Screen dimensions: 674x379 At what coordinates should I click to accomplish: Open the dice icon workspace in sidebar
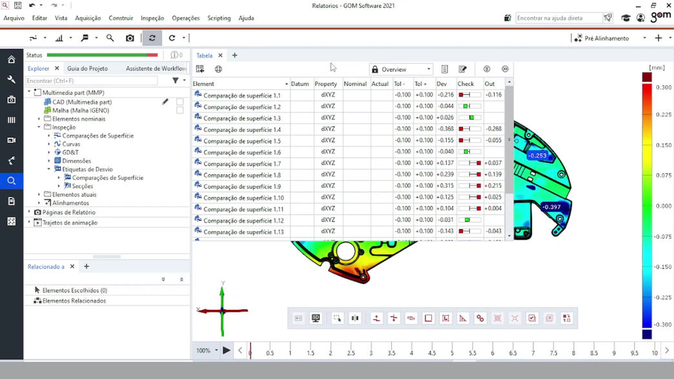(x=12, y=221)
